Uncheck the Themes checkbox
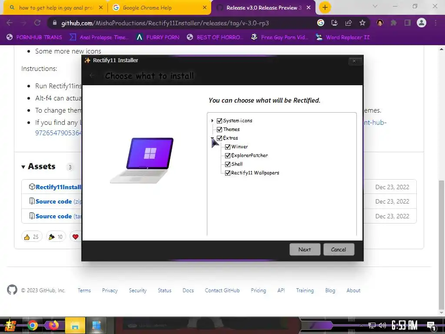The height and width of the screenshot is (334, 445). pos(219,130)
